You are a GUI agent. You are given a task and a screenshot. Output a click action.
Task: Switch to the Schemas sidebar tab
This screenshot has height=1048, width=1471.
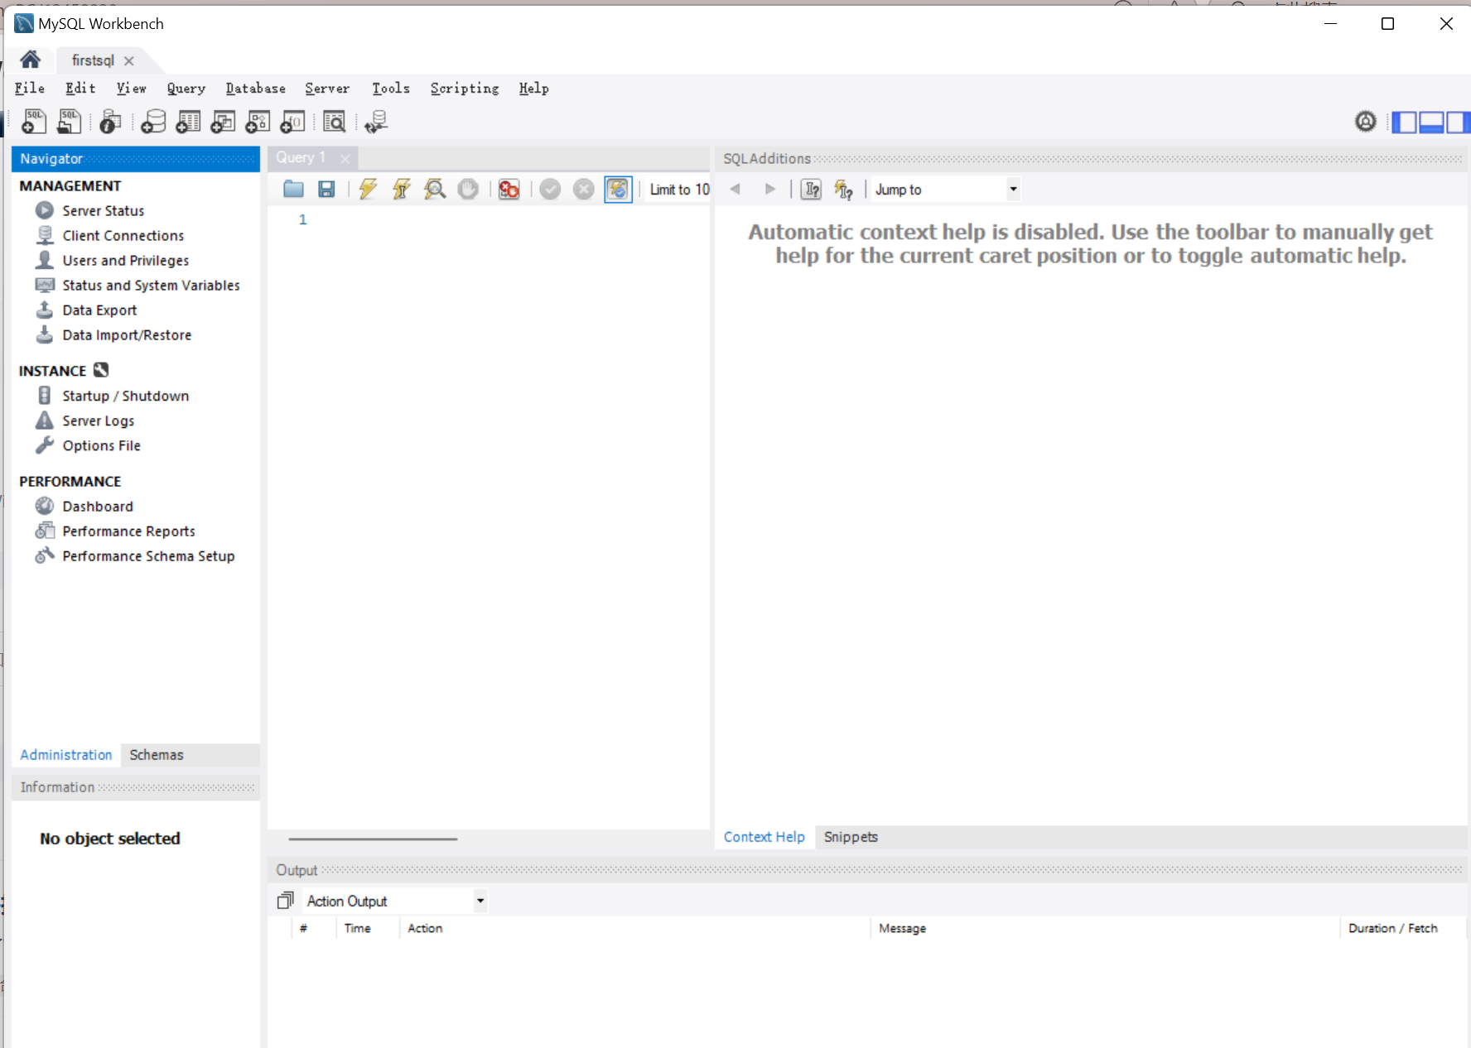156,754
